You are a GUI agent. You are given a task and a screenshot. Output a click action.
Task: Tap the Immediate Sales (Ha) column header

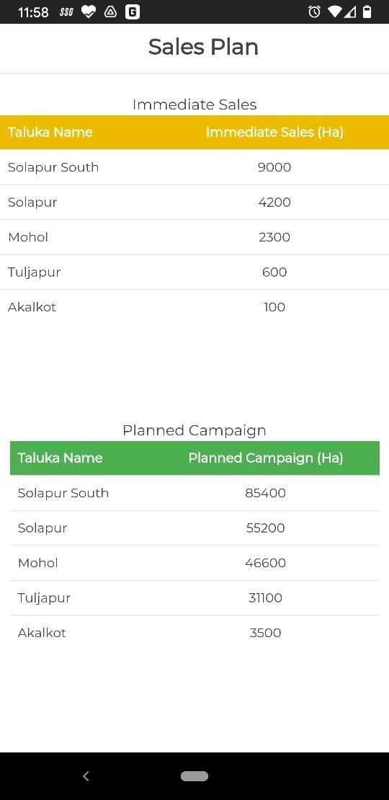coord(274,132)
